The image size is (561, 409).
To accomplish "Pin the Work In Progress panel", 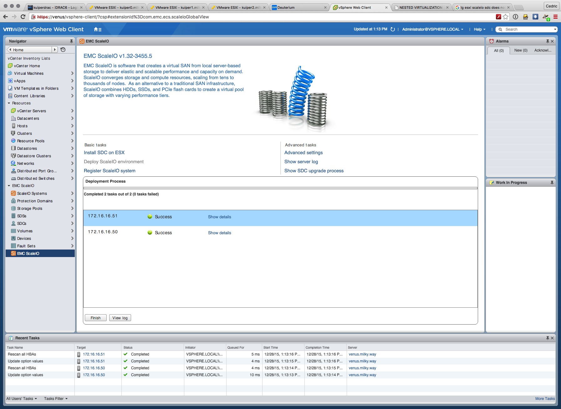I will pyautogui.click(x=552, y=183).
